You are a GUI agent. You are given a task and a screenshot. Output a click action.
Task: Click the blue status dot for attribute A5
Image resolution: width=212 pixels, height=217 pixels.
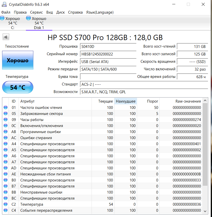(6, 150)
